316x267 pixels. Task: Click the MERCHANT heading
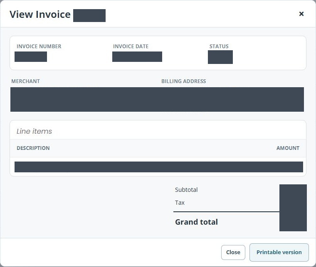click(26, 81)
